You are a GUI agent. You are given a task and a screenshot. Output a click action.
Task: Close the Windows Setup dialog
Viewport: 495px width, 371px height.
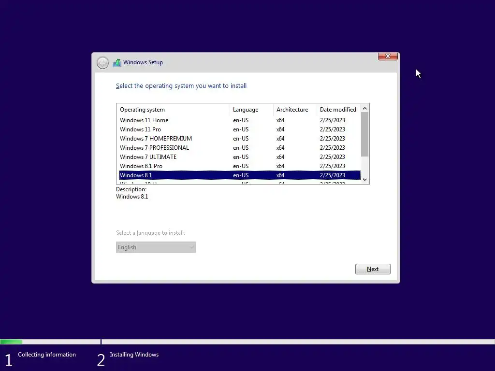click(388, 56)
